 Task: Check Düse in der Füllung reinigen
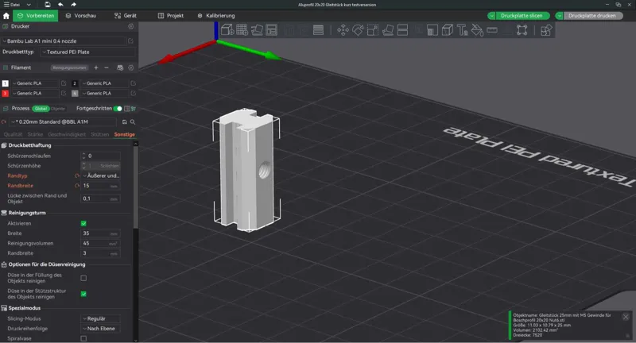(x=83, y=278)
